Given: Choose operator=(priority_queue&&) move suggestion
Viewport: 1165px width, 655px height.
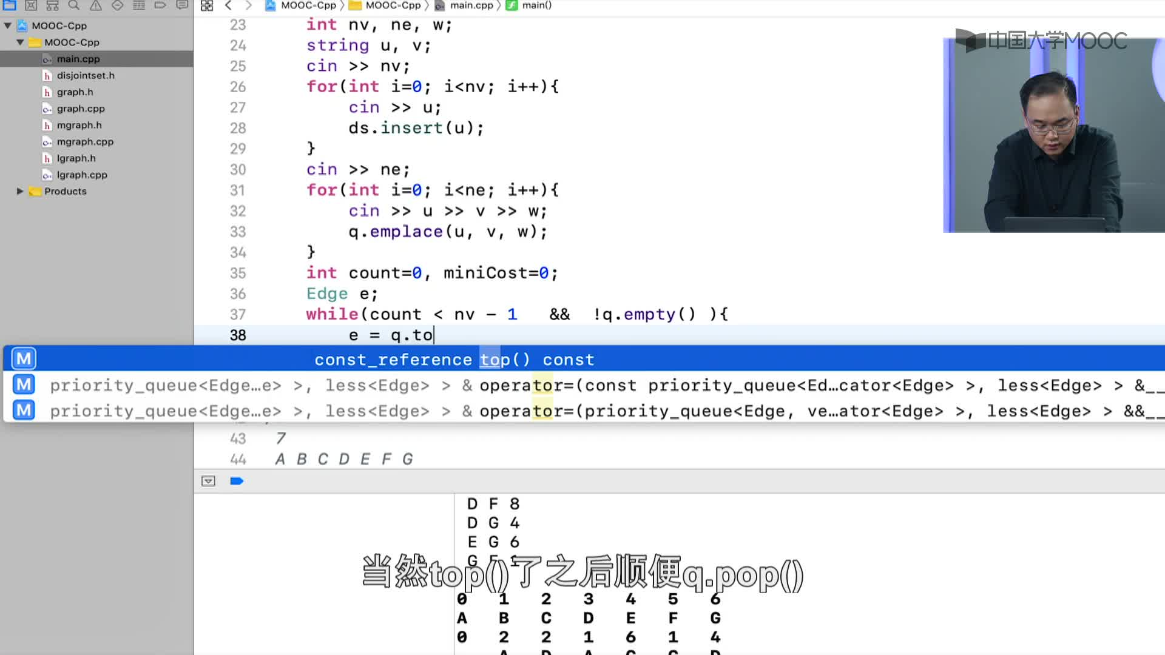Looking at the screenshot, I should pos(584,411).
